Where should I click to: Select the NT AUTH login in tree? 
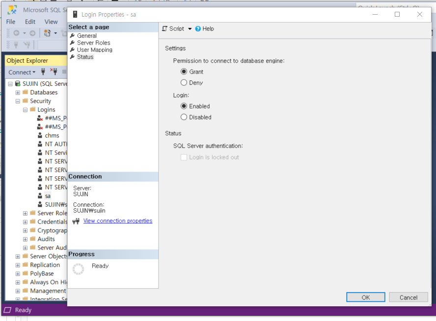(56, 144)
